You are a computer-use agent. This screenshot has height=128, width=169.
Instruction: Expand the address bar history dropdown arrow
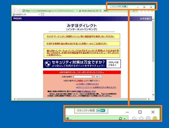click(x=77, y=11)
